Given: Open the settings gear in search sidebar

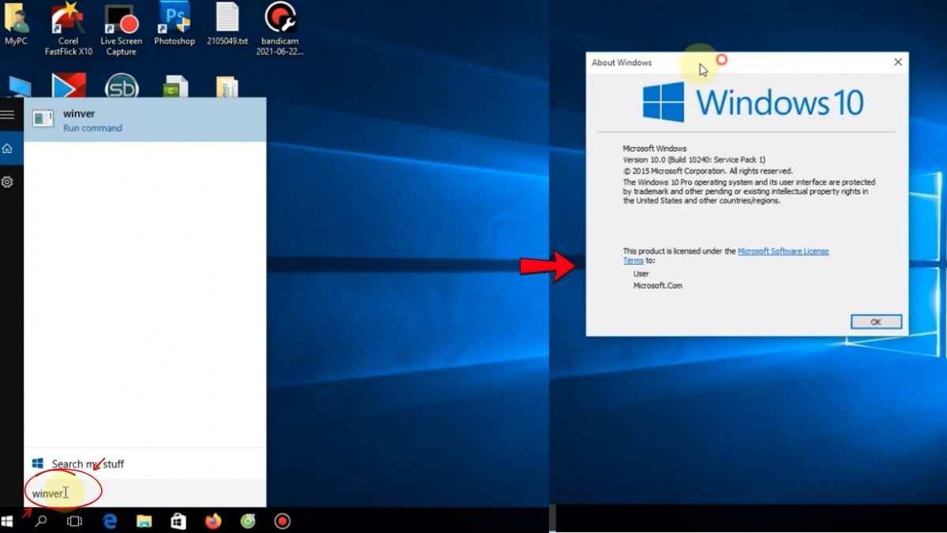Looking at the screenshot, I should 7,182.
